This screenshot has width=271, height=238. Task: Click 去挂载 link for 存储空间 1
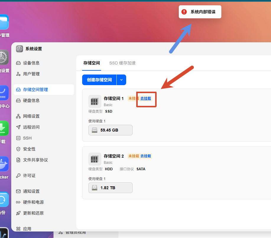point(146,98)
